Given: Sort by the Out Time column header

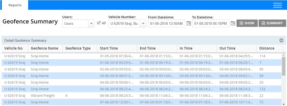Looking at the screenshot, I should (227, 48).
